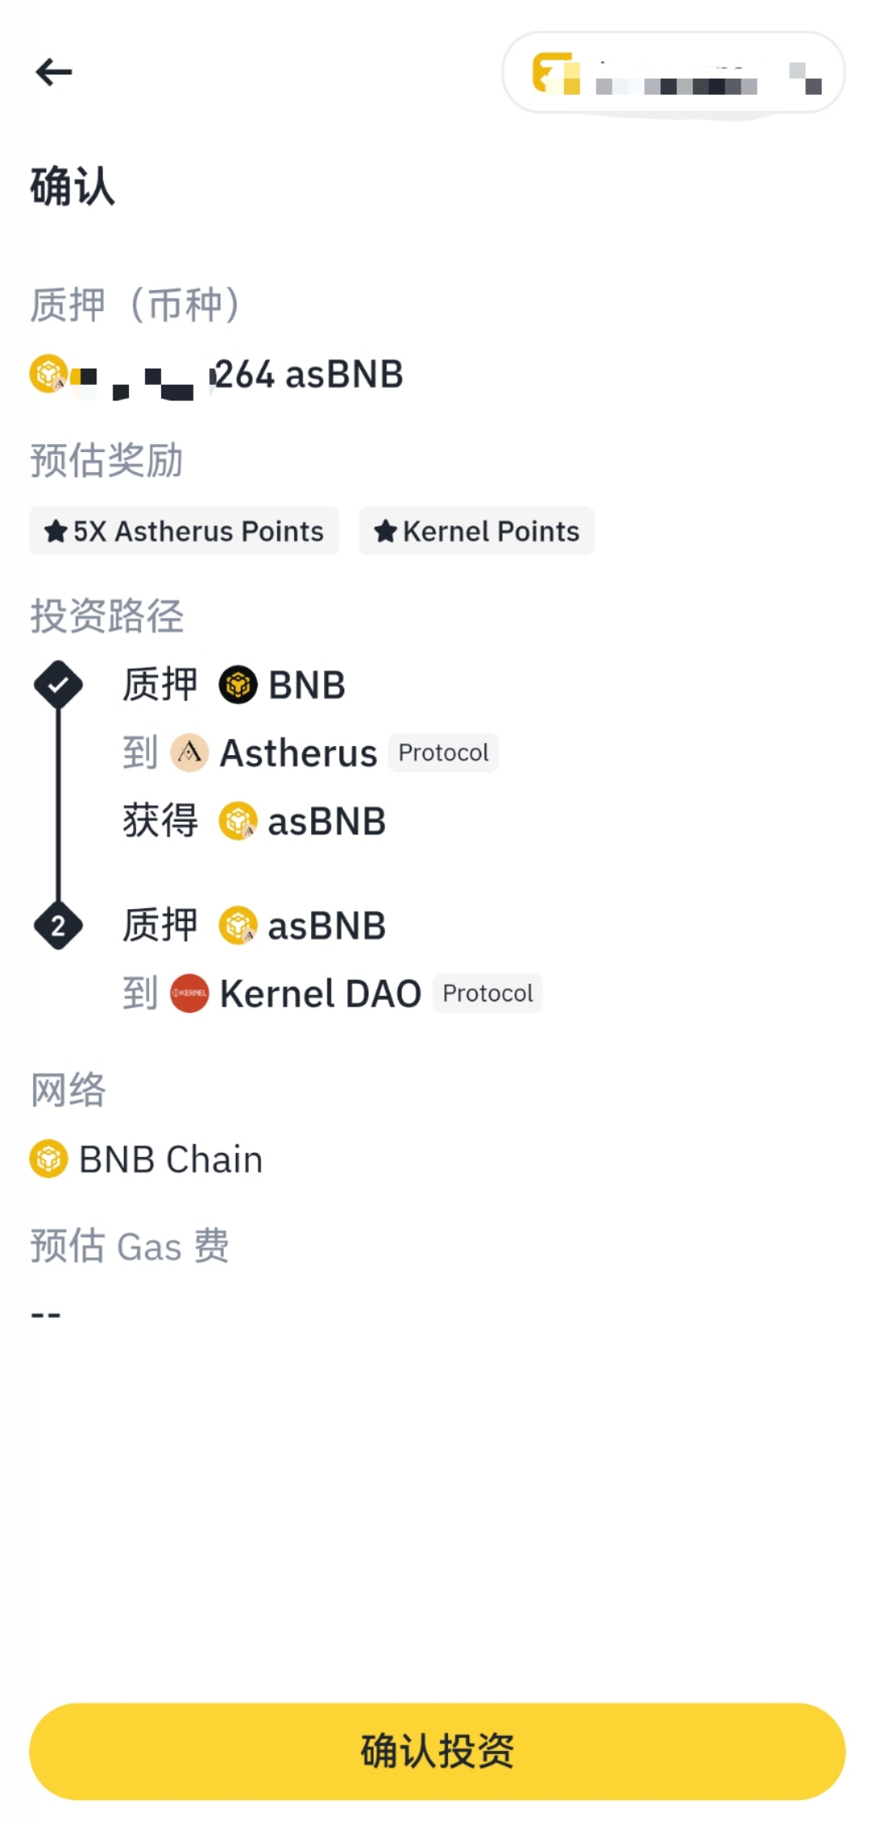Tap the Kernel DAO protocol name
The image size is (875, 1822).
point(320,994)
